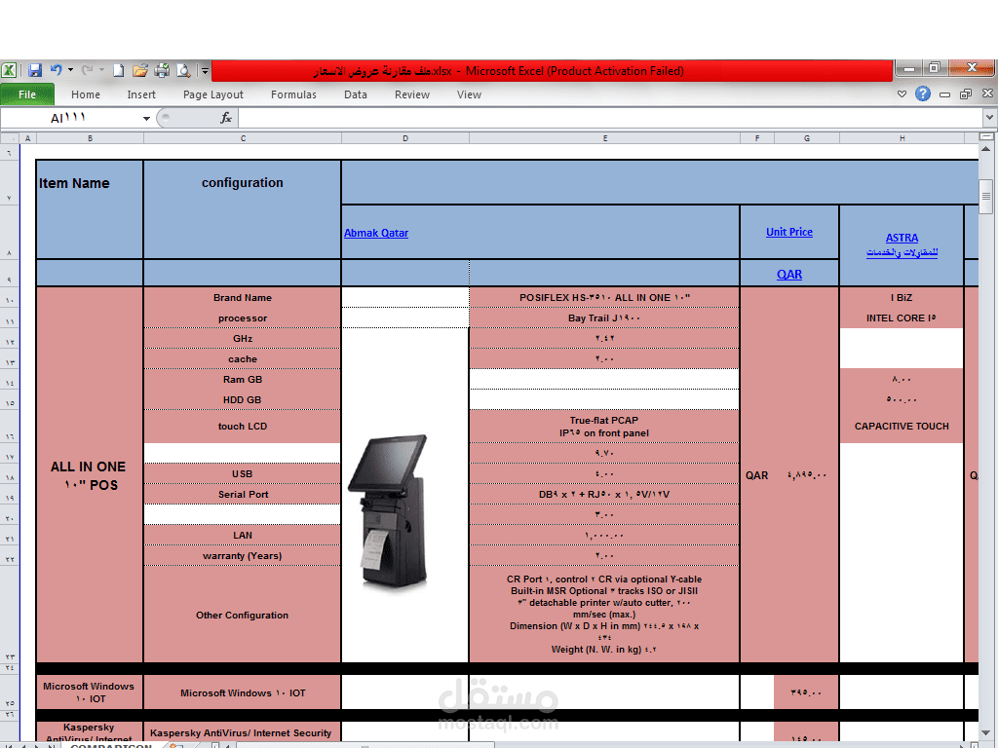Select the Serial Port cell
Image resolution: width=998 pixels, height=748 pixels.
[243, 494]
